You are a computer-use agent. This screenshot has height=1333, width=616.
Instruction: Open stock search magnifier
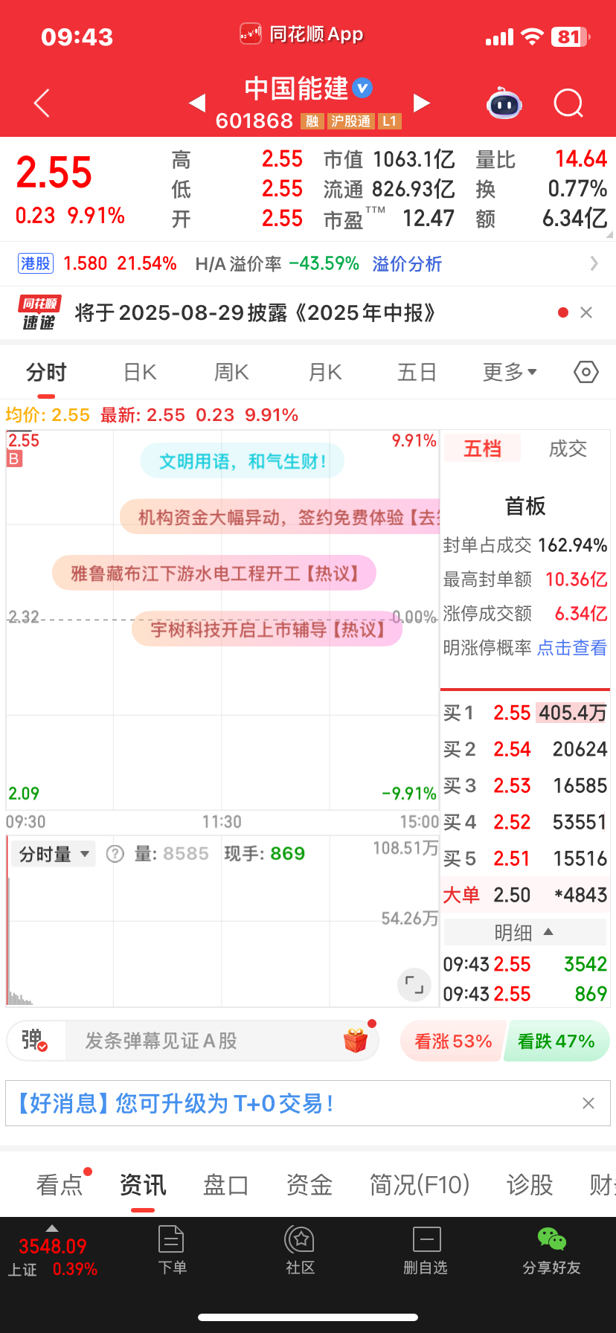[568, 103]
